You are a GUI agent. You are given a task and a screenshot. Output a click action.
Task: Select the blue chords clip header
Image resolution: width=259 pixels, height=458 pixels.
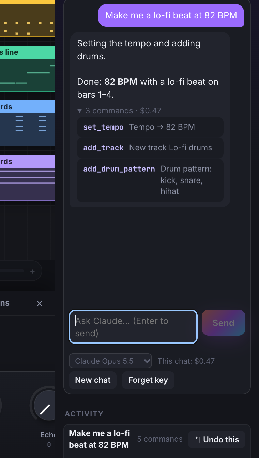(x=27, y=107)
